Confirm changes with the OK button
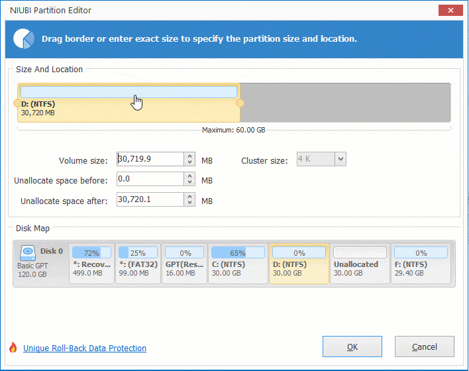This screenshot has height=371, width=469. [x=352, y=346]
